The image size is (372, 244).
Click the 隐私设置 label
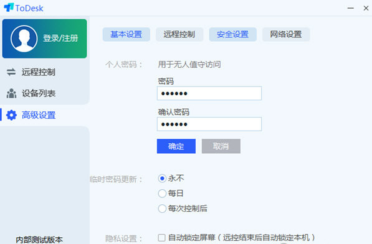(x=124, y=238)
